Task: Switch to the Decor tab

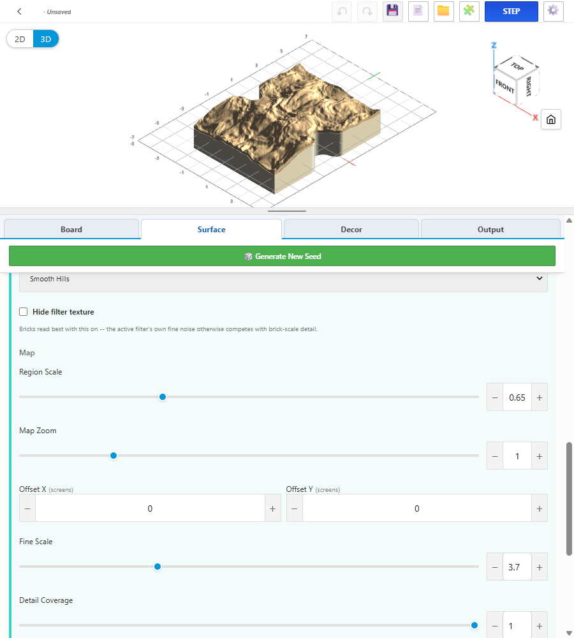Action: pyautogui.click(x=351, y=230)
